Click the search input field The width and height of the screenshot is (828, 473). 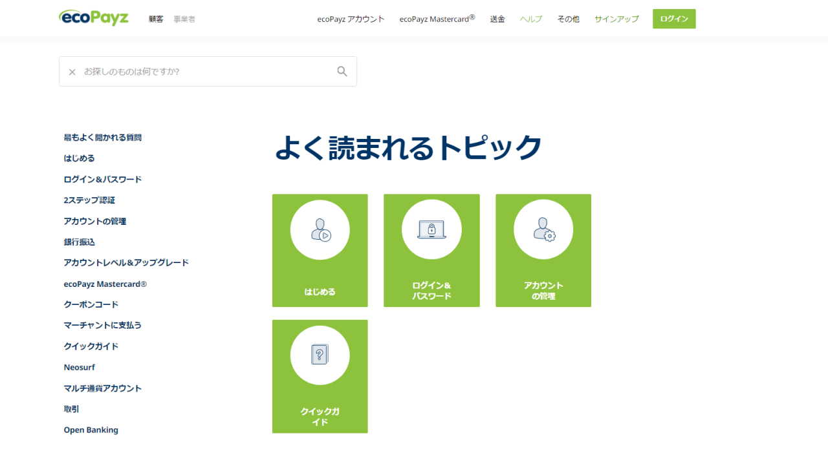coord(194,71)
